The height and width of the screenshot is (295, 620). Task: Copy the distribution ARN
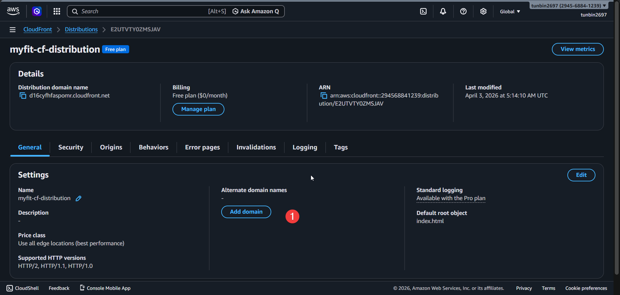tap(323, 96)
